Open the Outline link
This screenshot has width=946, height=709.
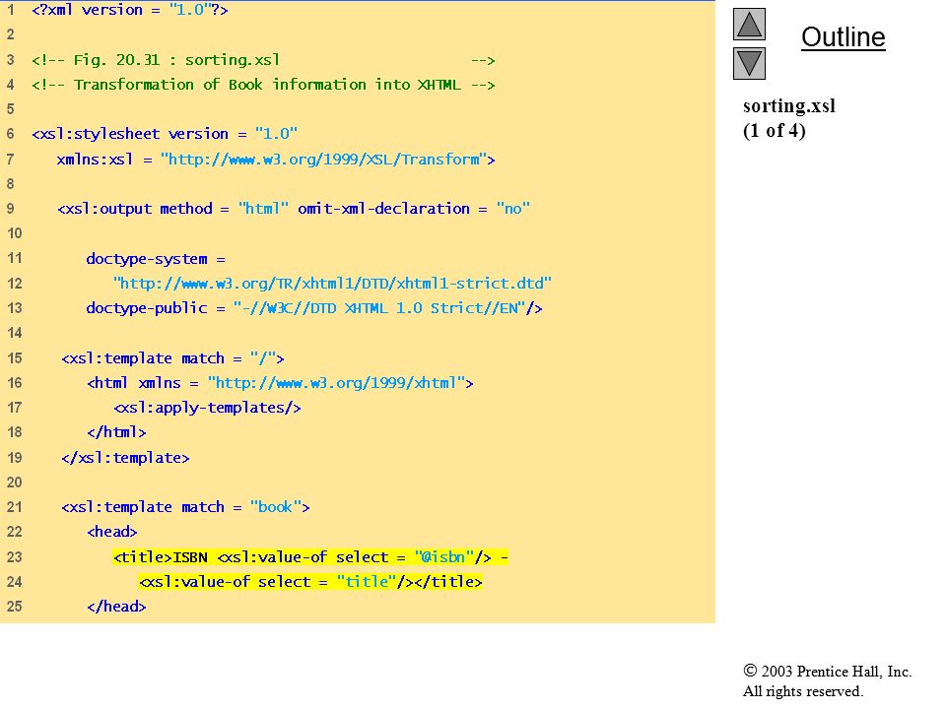tap(843, 37)
